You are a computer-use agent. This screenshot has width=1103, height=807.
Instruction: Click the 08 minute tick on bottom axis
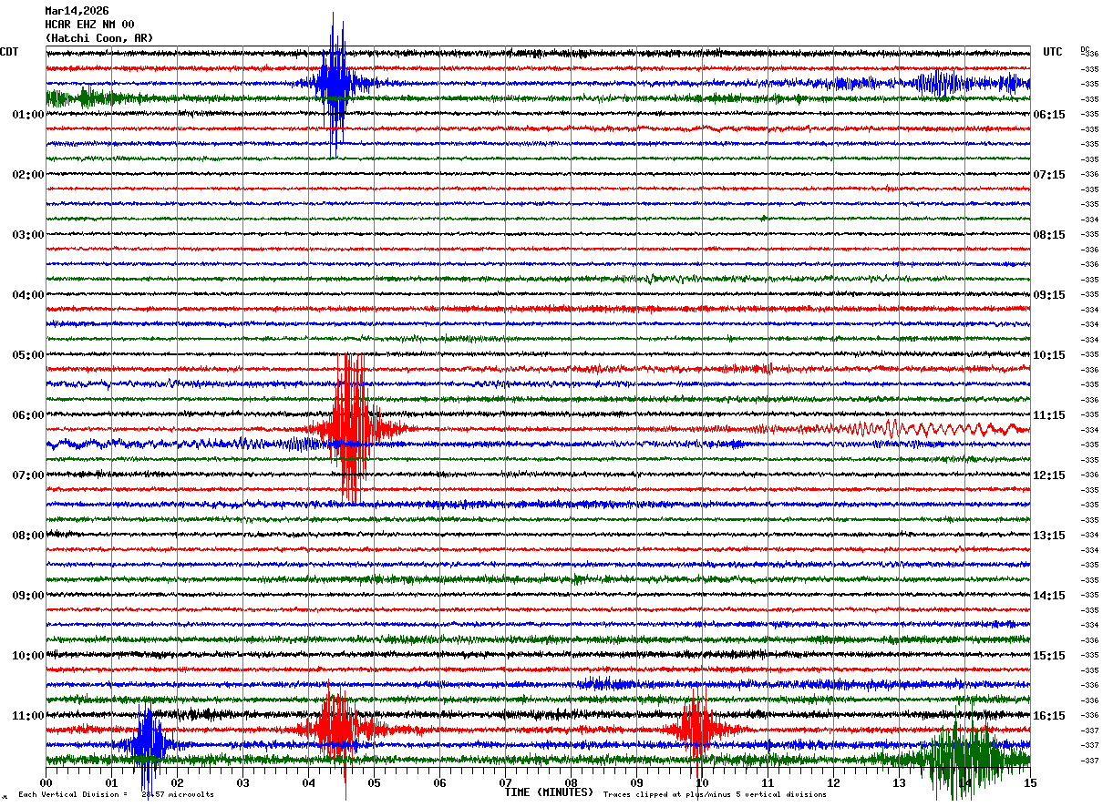point(571,782)
